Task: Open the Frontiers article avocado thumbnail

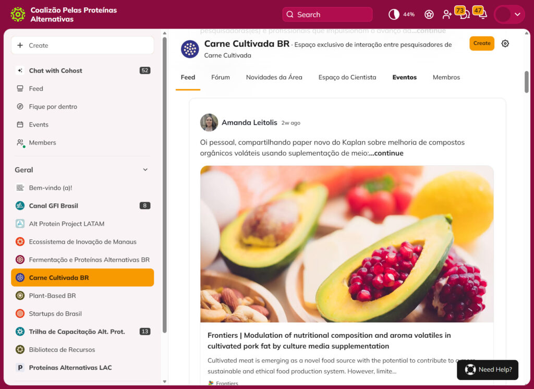Action: [347, 244]
